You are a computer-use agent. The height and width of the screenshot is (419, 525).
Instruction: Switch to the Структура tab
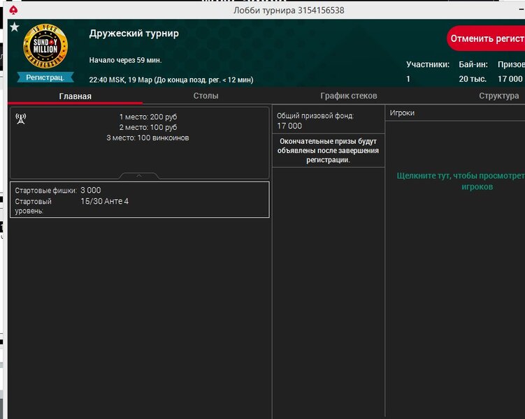tap(498, 96)
